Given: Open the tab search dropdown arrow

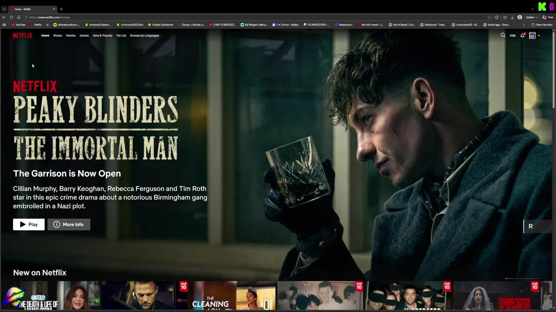Looking at the screenshot, I should click(x=4, y=9).
